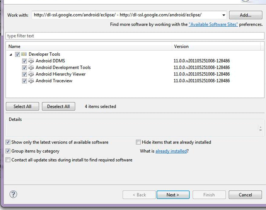Click the Android DDMS feature icon
The image size is (266, 210).
click(x=31, y=61)
